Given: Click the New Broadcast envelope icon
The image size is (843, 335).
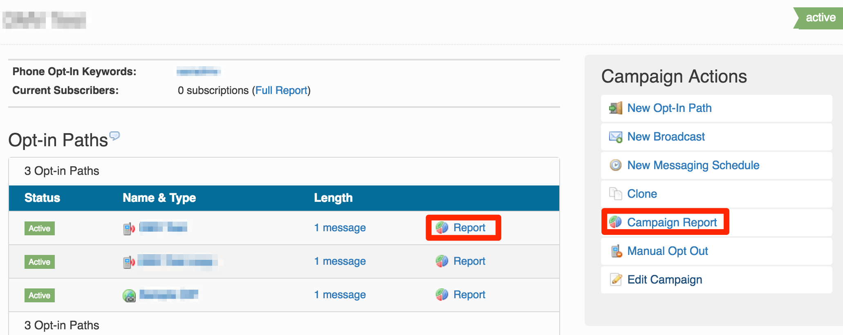Looking at the screenshot, I should click(615, 137).
